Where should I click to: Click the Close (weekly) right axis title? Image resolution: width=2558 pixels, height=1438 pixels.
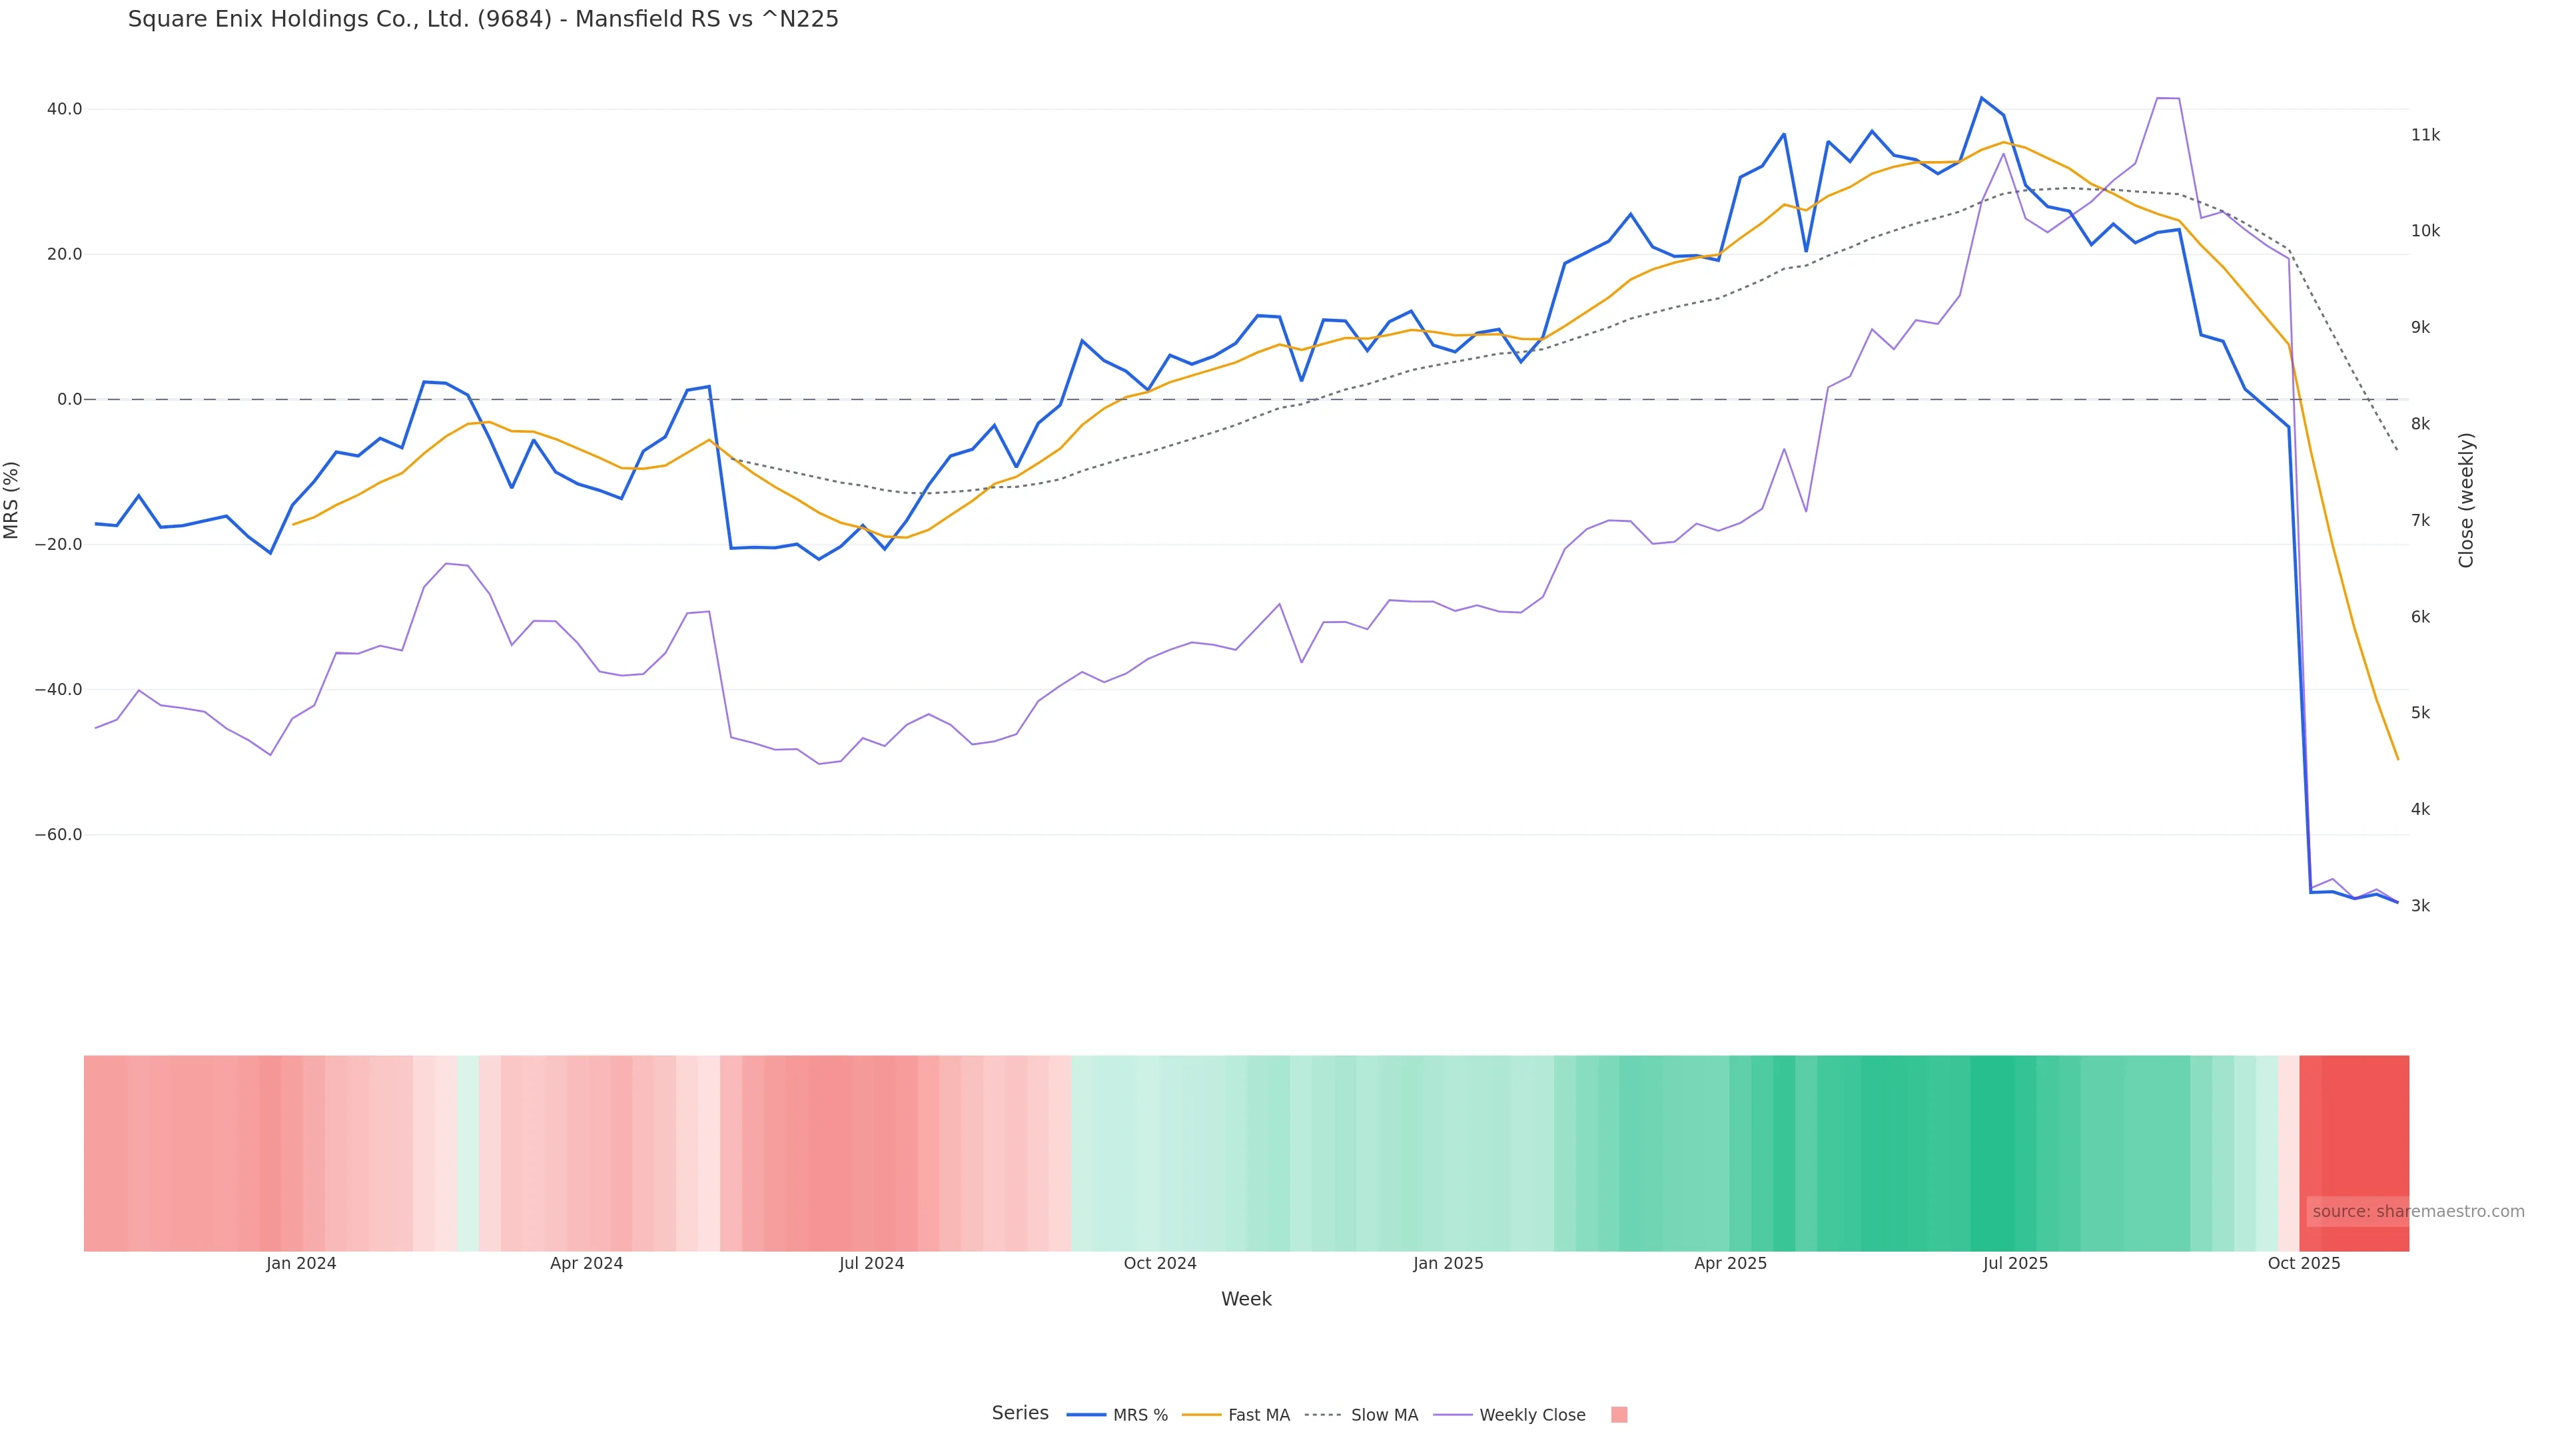2467,499
